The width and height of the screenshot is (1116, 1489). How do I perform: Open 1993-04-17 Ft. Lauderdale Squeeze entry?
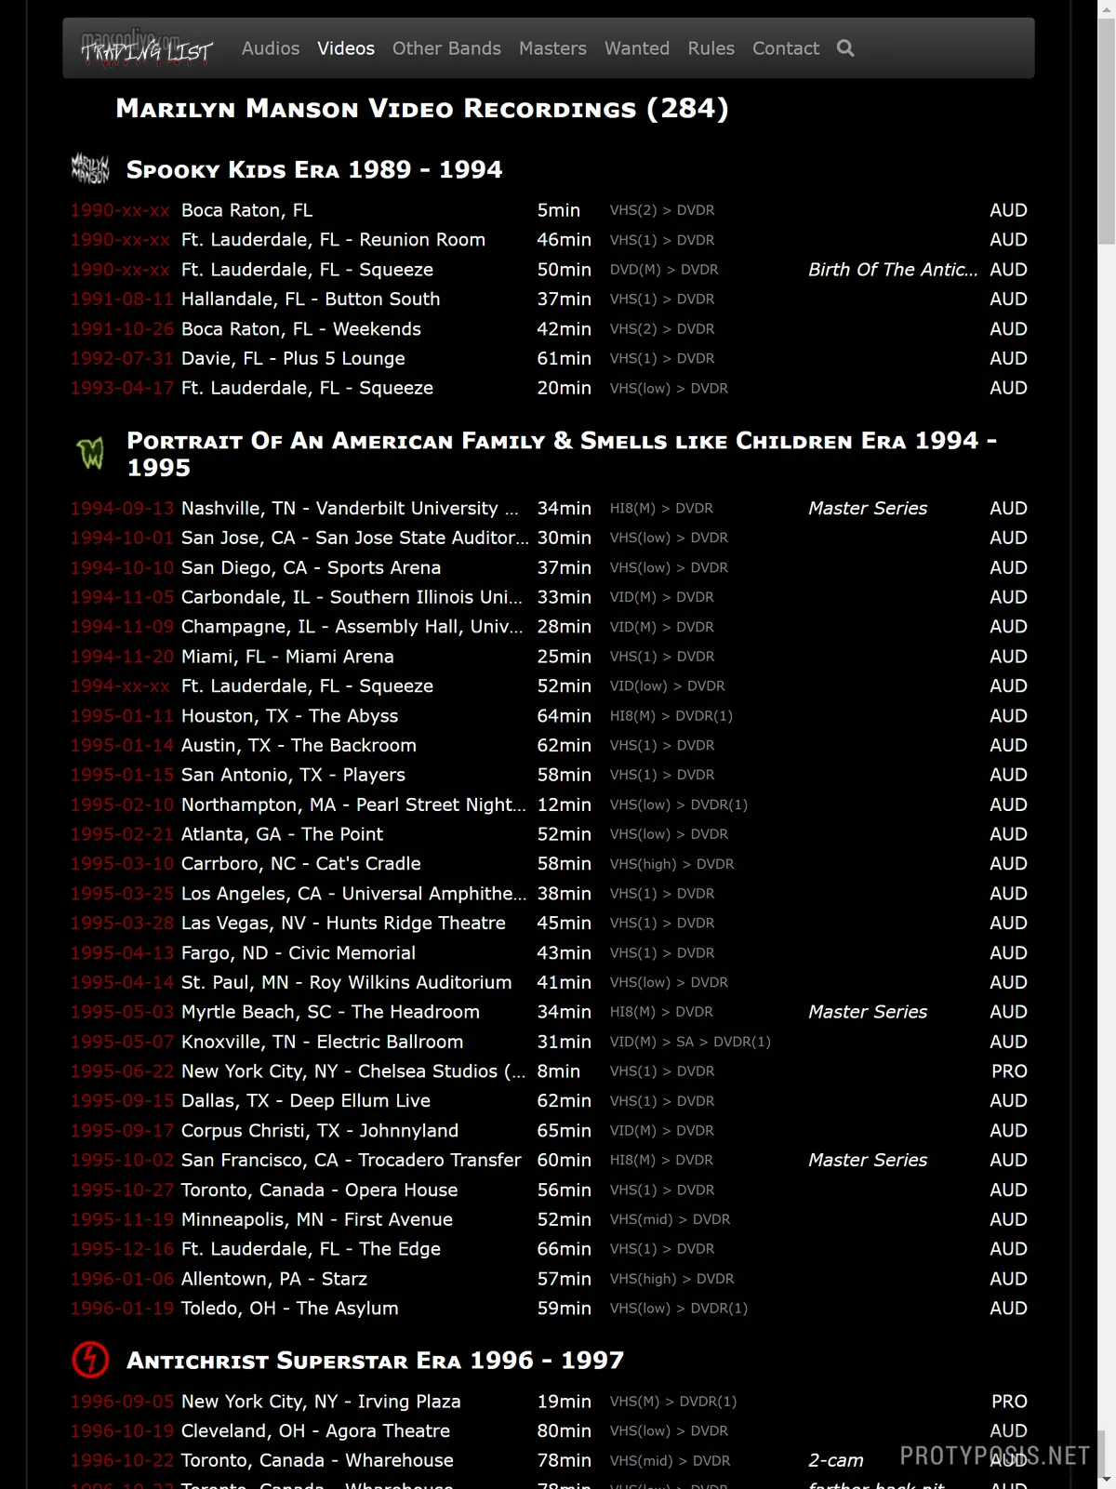click(x=549, y=388)
